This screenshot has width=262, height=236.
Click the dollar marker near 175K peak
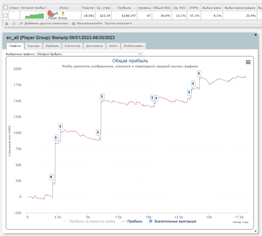[193, 83]
